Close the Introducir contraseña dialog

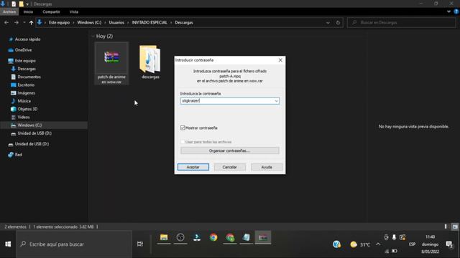pyautogui.click(x=280, y=60)
